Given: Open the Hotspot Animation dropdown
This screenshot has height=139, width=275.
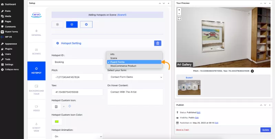Looking at the screenshot, I should click(77, 136).
